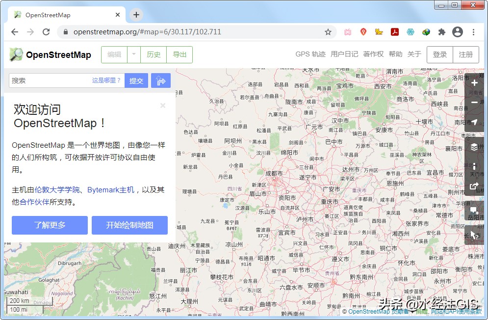Open the cyan globe extension icon
Screen dimensions: 488x320
(411, 32)
